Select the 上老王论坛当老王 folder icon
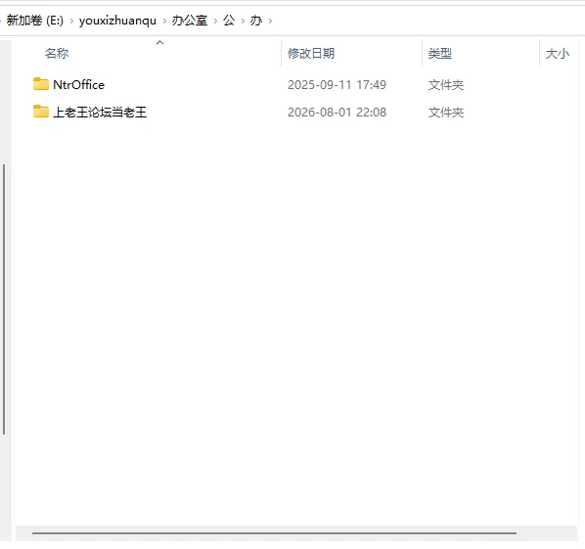The height and width of the screenshot is (549, 585). pos(41,112)
